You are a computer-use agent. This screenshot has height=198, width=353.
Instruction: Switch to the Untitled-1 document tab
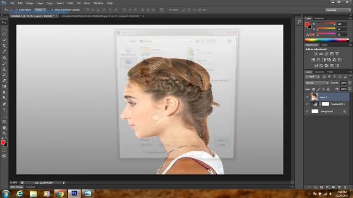tap(32, 16)
